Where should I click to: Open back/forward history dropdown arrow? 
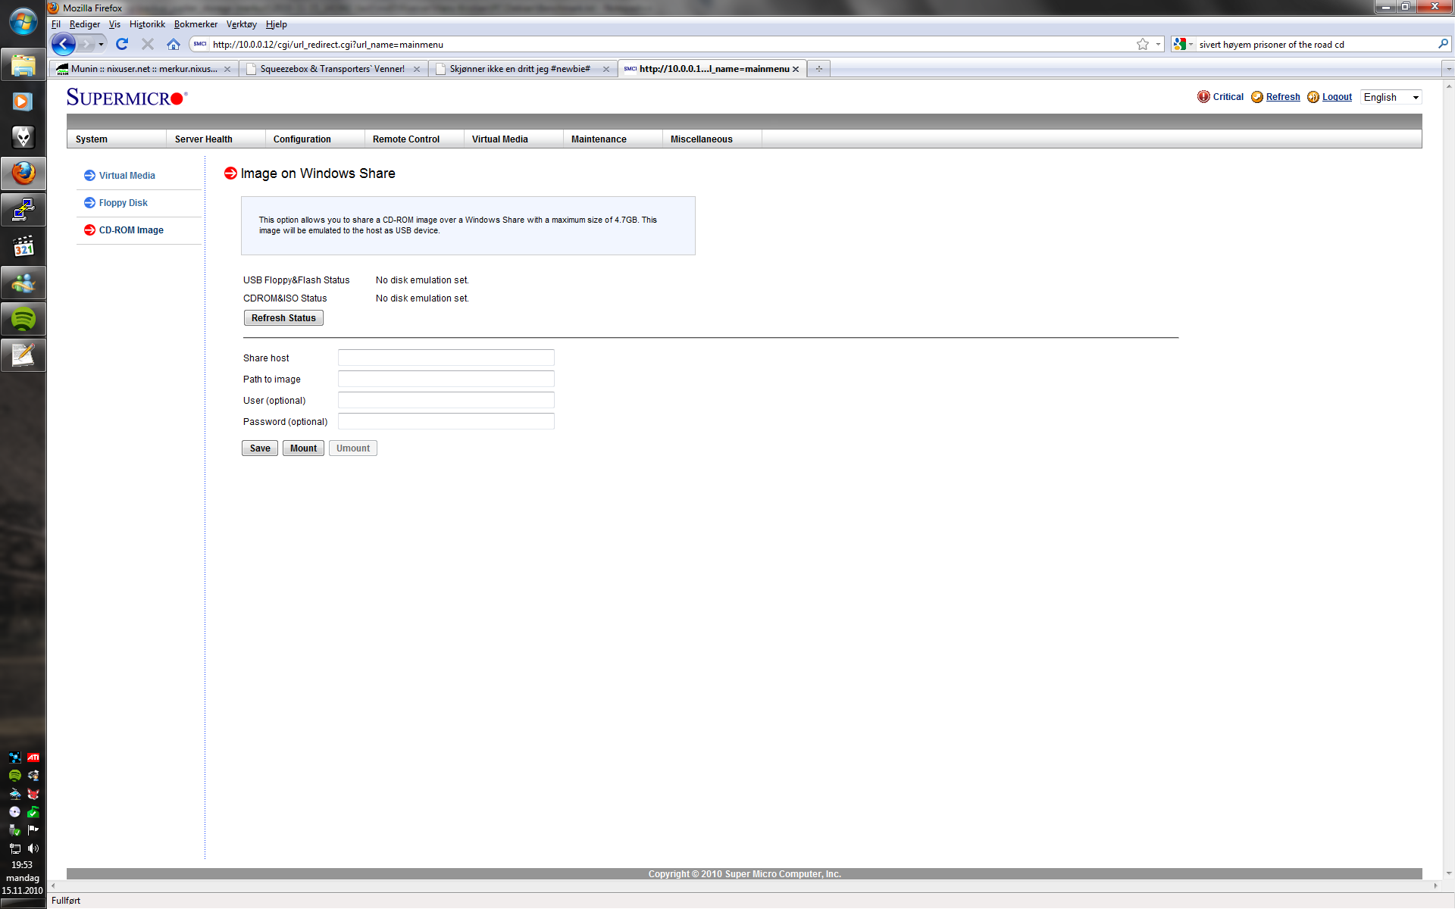(x=101, y=44)
